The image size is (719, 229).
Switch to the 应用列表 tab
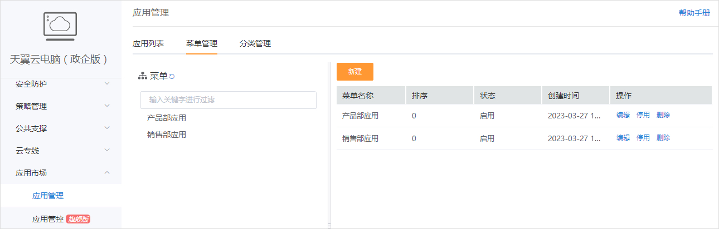click(x=148, y=43)
